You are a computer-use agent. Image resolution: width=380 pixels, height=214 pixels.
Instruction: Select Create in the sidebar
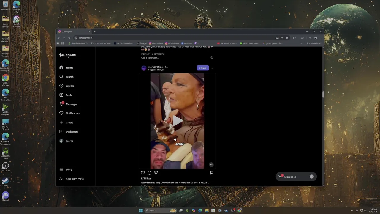point(66,122)
